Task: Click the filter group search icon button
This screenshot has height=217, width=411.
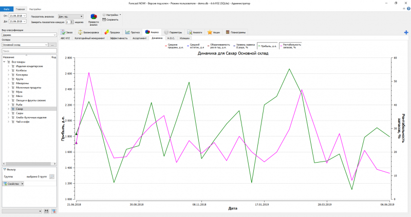Action: 52,176
